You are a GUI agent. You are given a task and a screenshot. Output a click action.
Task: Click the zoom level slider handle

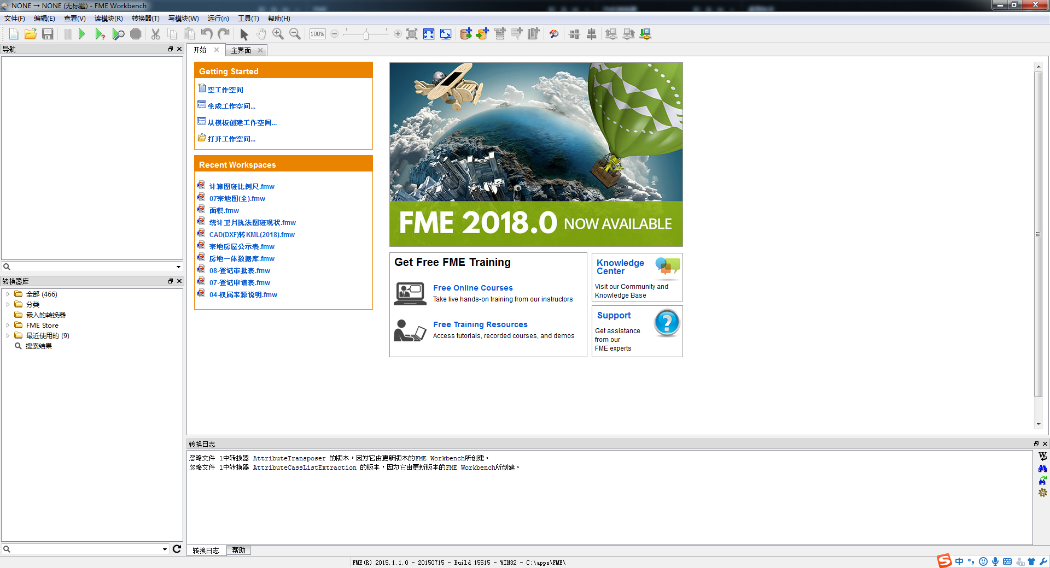[x=366, y=34]
